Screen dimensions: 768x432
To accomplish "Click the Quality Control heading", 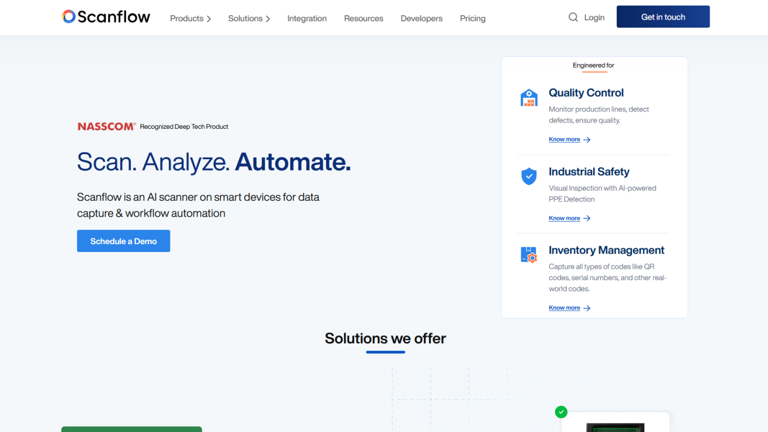I will tap(586, 93).
